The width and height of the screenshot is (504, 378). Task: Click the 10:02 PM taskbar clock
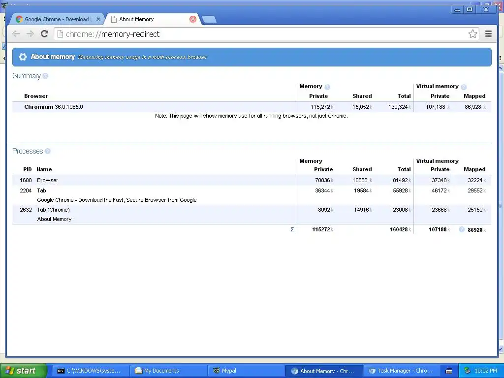click(486, 371)
